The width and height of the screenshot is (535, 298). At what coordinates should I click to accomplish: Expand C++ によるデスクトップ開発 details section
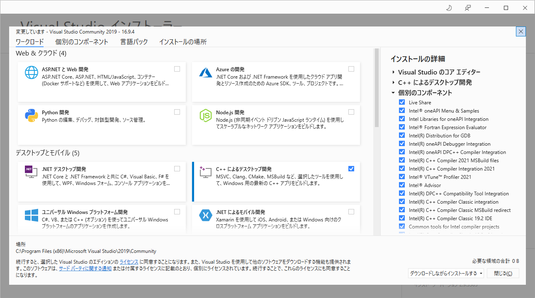(x=393, y=82)
